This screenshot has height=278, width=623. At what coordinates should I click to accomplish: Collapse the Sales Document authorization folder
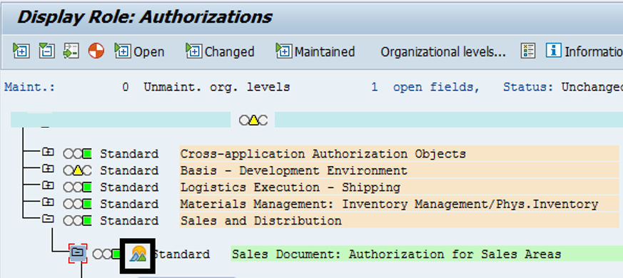[x=78, y=253]
